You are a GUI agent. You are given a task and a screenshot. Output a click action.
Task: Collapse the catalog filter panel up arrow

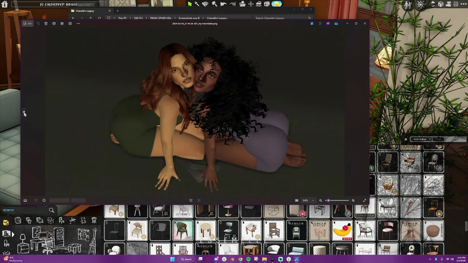pyautogui.click(x=406, y=139)
